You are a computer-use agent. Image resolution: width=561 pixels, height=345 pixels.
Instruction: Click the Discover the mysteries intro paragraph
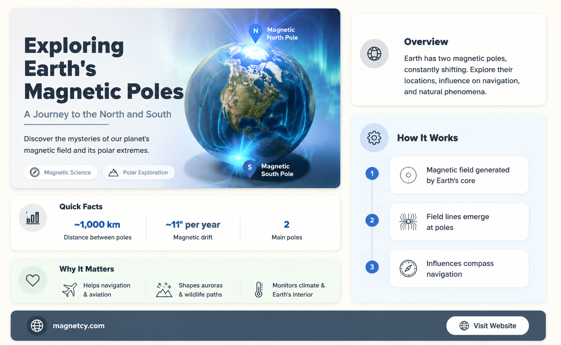pyautogui.click(x=87, y=144)
